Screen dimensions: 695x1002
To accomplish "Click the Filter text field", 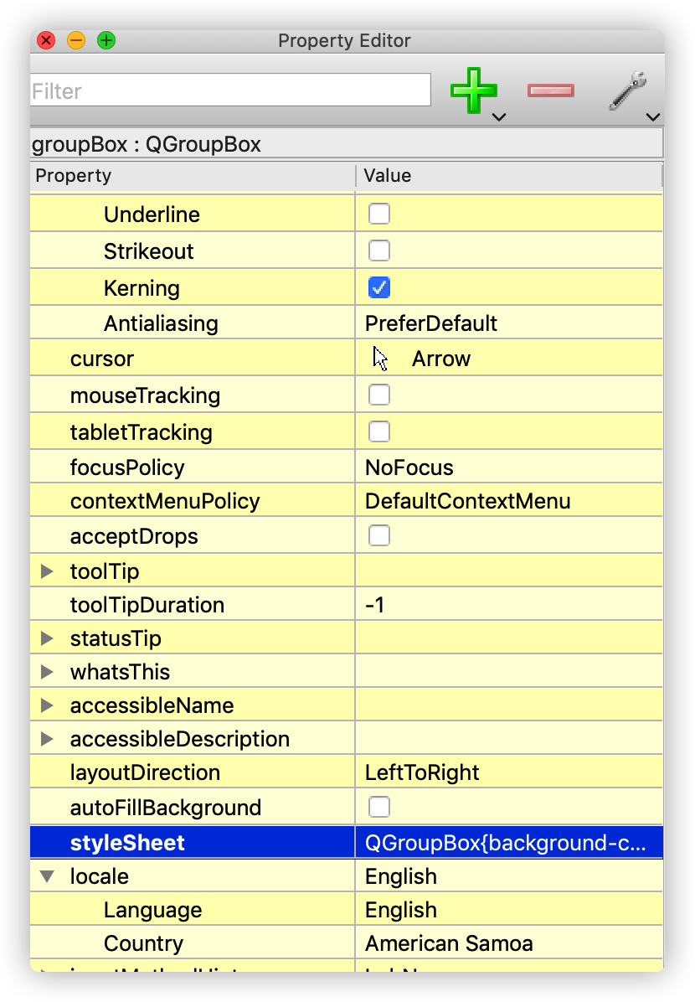I will 230,90.
